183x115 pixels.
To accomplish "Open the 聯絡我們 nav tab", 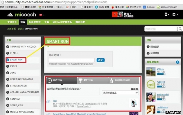I will point(80,22).
